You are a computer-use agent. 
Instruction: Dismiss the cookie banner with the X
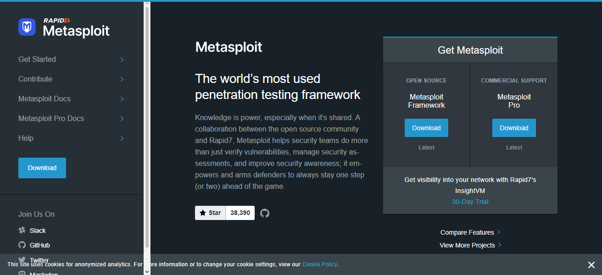pyautogui.click(x=591, y=265)
